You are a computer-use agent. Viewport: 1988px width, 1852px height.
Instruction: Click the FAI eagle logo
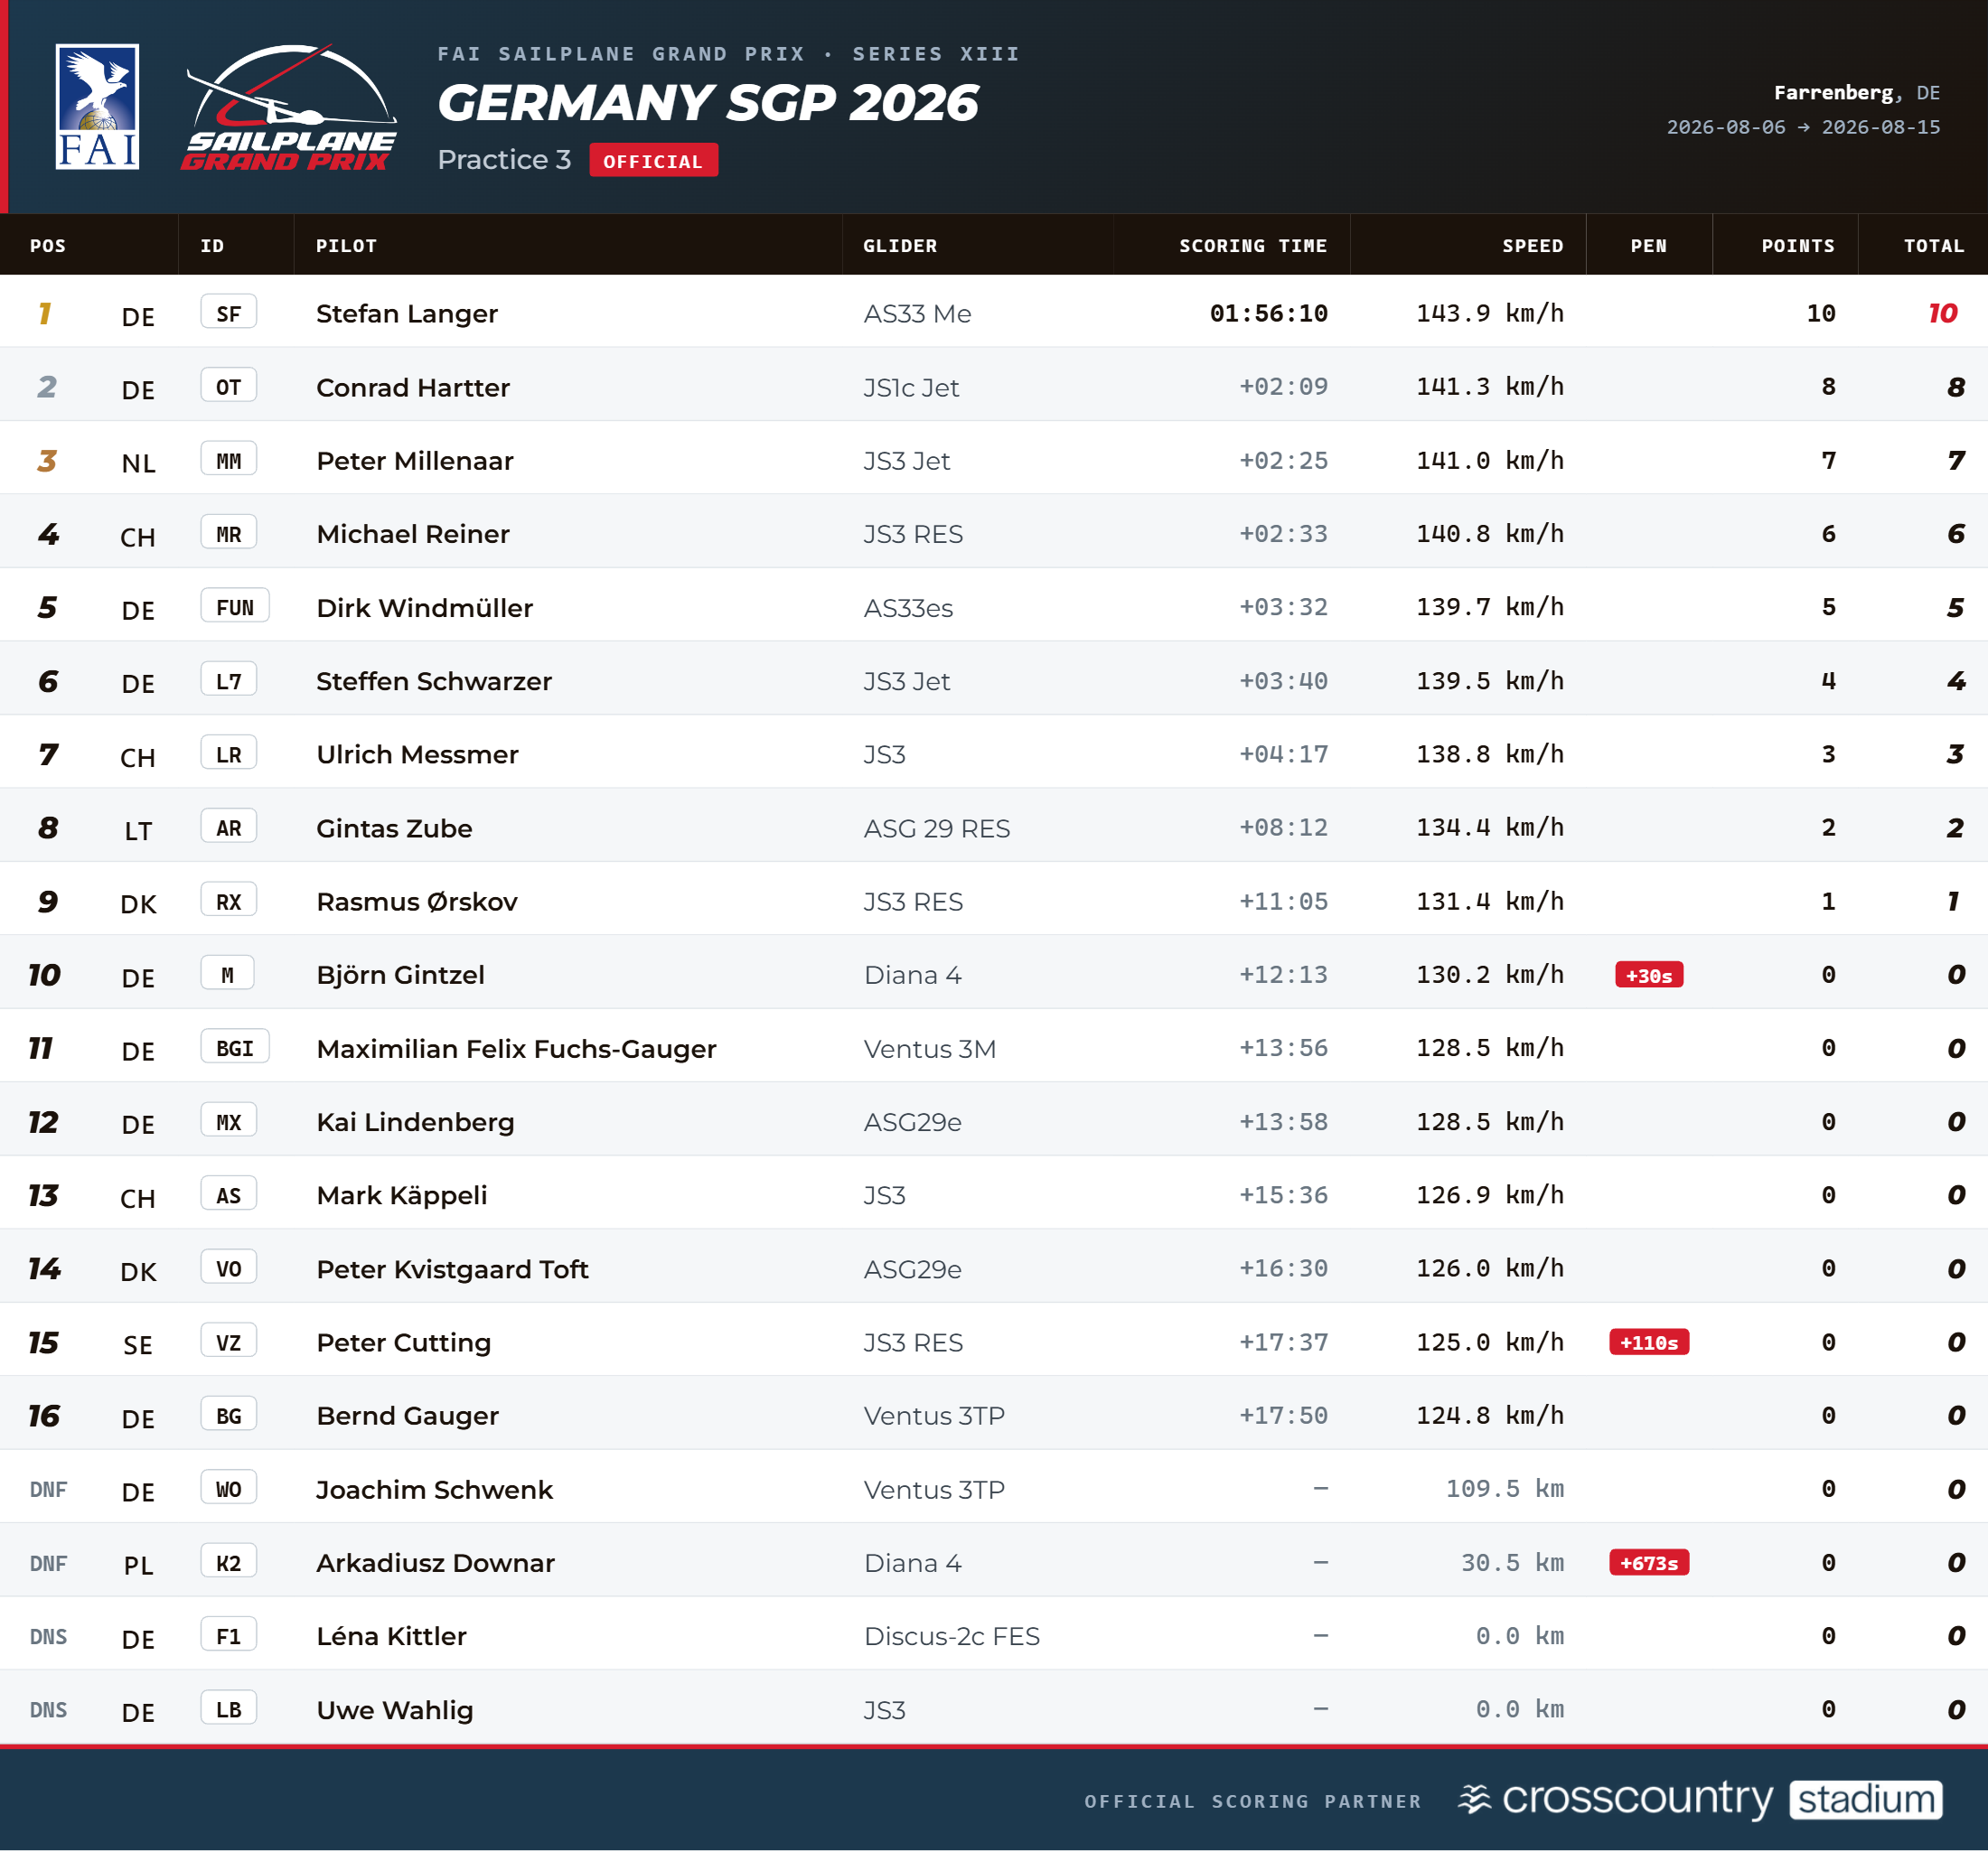tap(97, 107)
